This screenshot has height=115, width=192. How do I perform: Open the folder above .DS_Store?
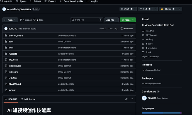(x=13, y=54)
